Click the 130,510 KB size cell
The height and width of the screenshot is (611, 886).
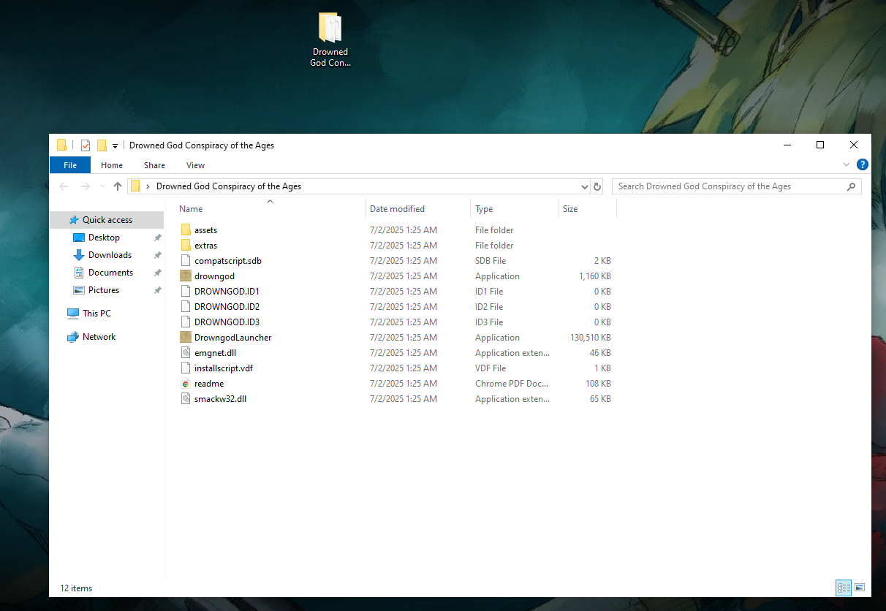click(590, 338)
